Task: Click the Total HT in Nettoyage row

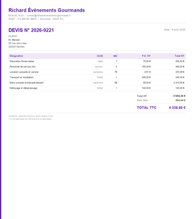Action: (180, 88)
